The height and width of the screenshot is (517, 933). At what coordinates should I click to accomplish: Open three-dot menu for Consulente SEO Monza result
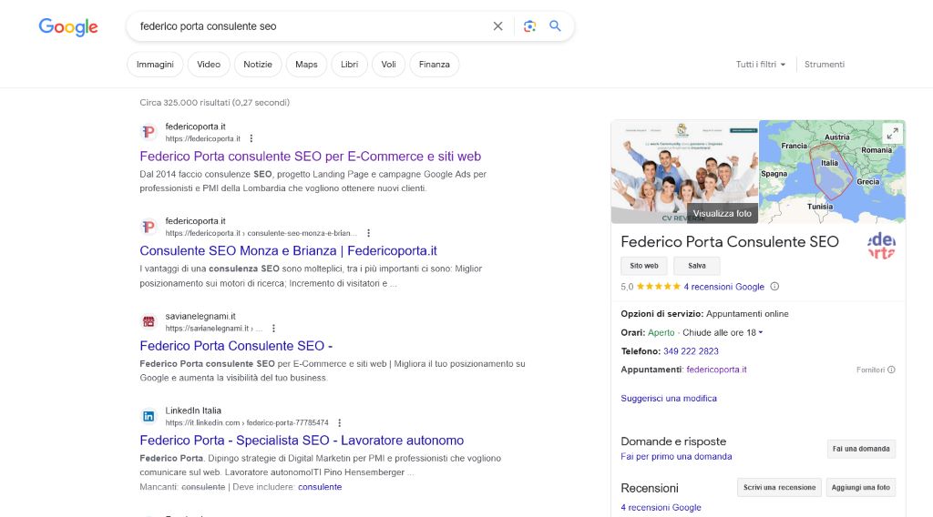click(368, 233)
